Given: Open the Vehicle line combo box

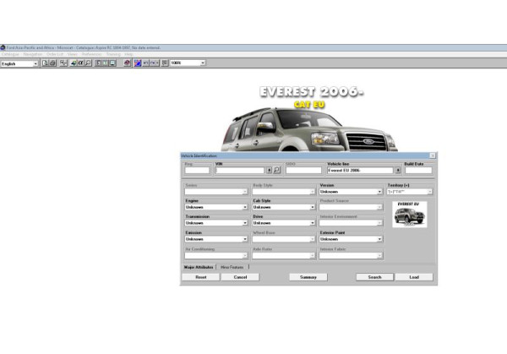Looking at the screenshot, I should point(398,170).
